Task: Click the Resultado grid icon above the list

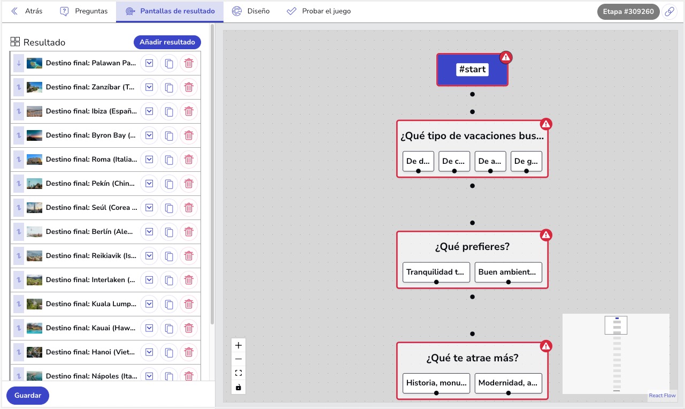Action: point(16,41)
